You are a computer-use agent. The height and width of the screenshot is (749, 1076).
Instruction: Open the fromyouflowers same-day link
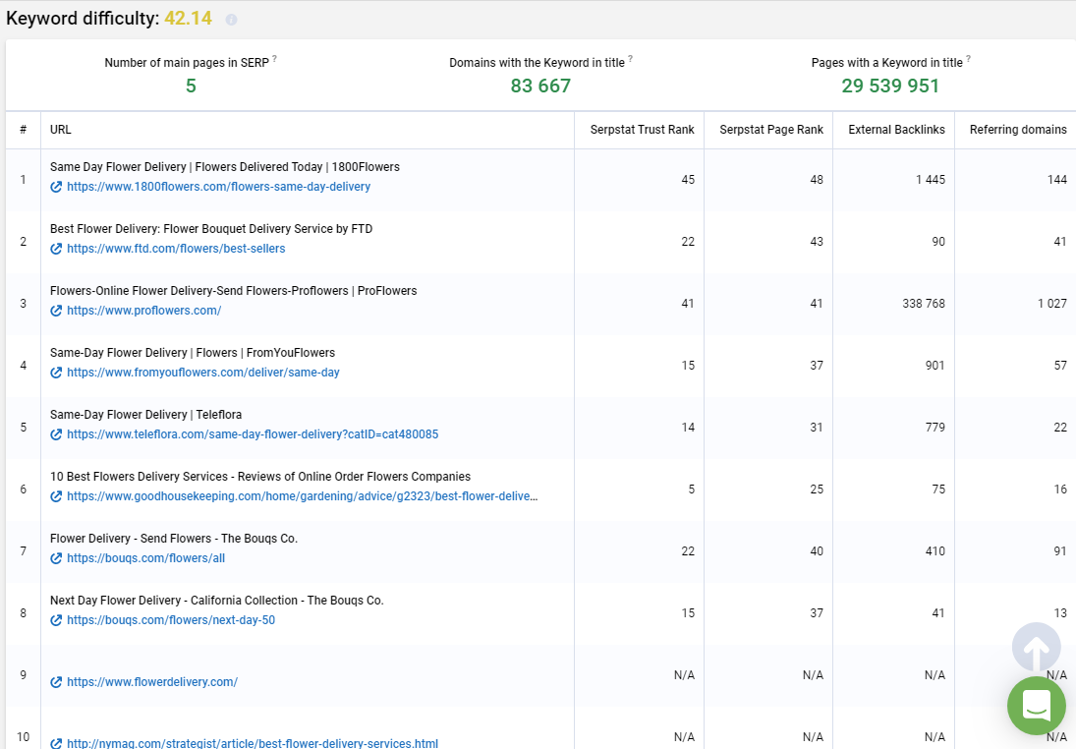pyautogui.click(x=203, y=373)
